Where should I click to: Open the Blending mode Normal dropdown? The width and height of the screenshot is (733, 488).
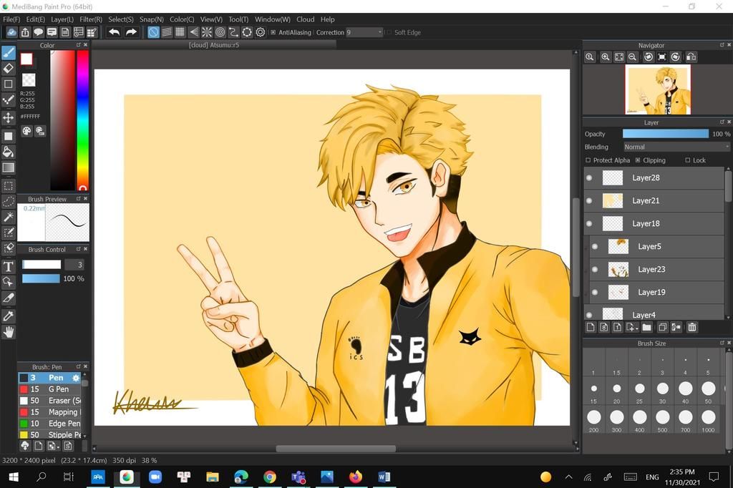676,147
